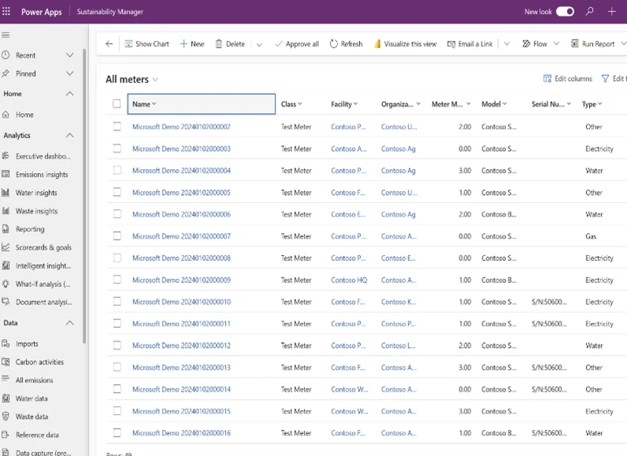Viewport: 627px width, 456px height.
Task: Click the back arrow in command bar
Action: click(109, 44)
